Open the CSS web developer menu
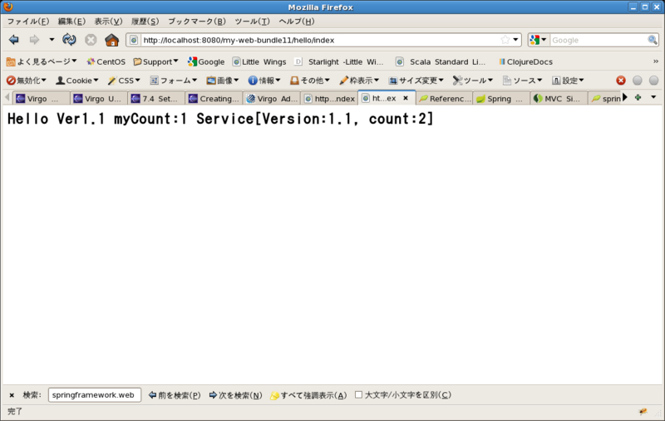Viewport: 665px width, 421px height. pos(124,81)
